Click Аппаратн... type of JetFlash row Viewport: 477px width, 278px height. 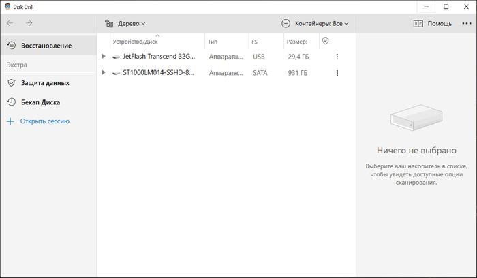click(x=226, y=57)
